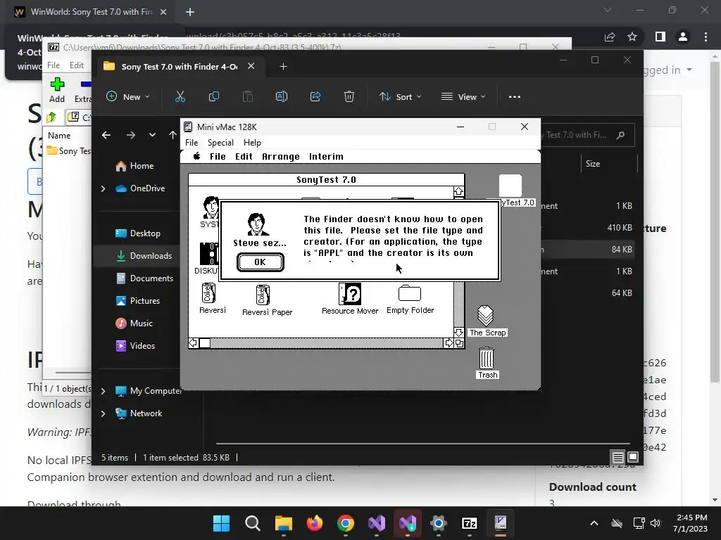Toggle the Chrome side panel icon

coord(660,37)
